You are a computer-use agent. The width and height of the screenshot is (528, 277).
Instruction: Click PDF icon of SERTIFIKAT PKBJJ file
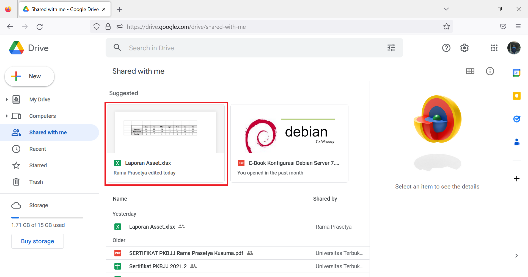pyautogui.click(x=118, y=253)
